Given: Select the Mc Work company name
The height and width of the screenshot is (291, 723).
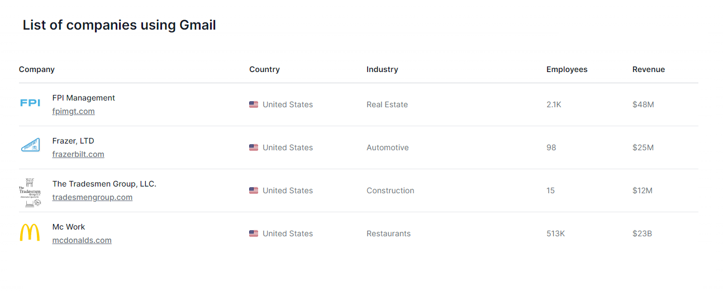Looking at the screenshot, I should click(69, 227).
